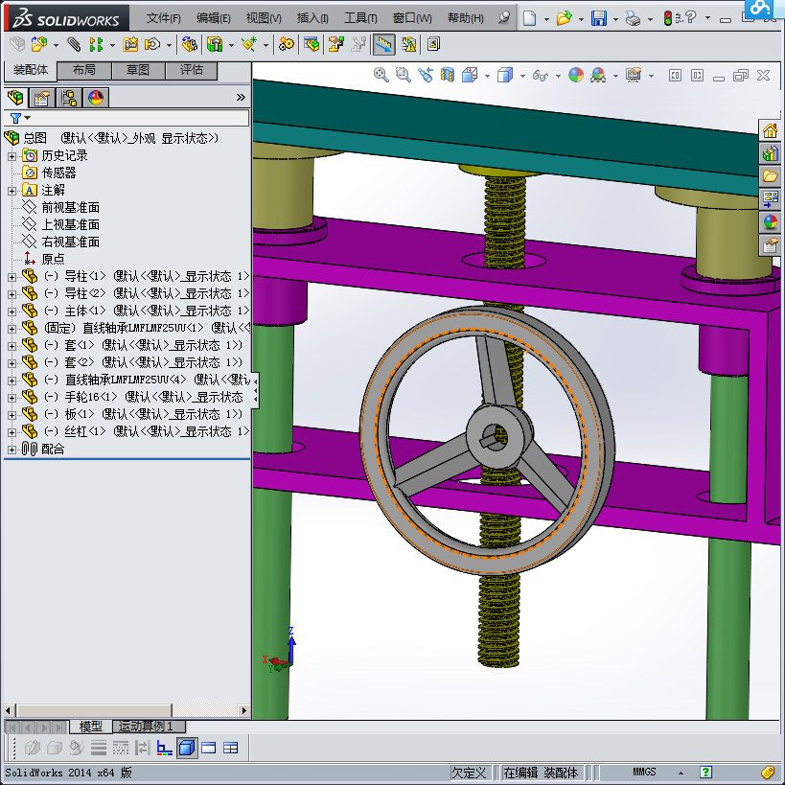Viewport: 785px width, 785px height.
Task: Open the Edit Appearance color ball
Action: (x=576, y=75)
